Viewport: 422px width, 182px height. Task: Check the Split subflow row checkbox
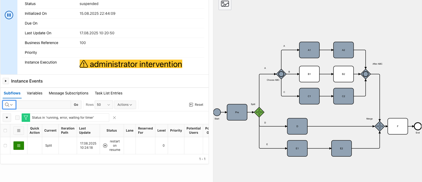5,146
